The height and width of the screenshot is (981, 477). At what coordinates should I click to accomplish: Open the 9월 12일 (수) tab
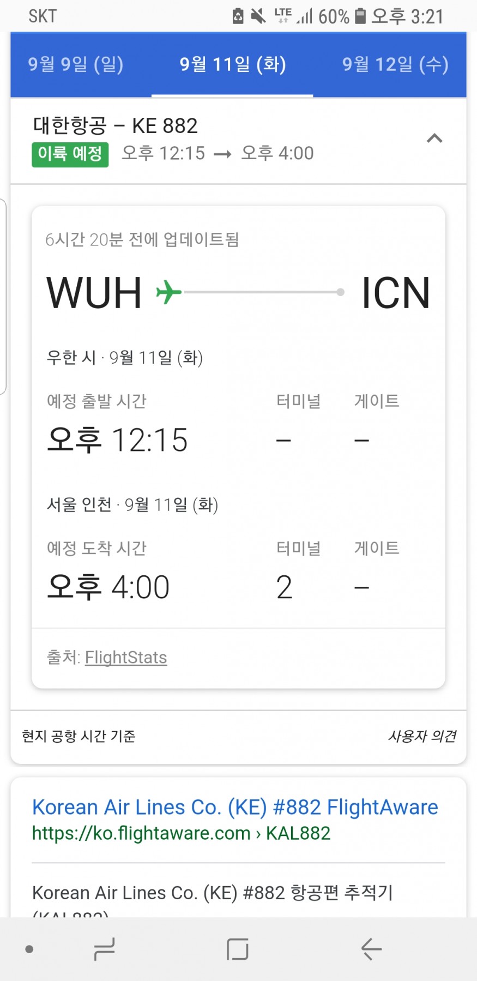pos(395,64)
